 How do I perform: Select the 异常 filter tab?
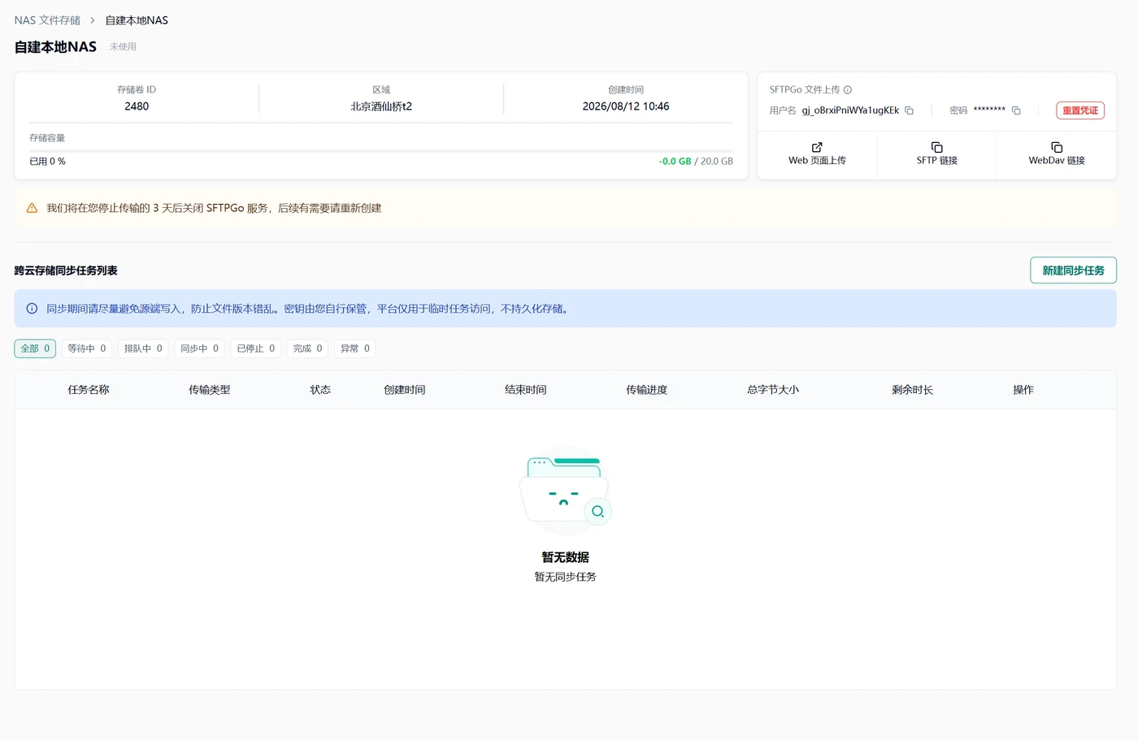(x=355, y=348)
